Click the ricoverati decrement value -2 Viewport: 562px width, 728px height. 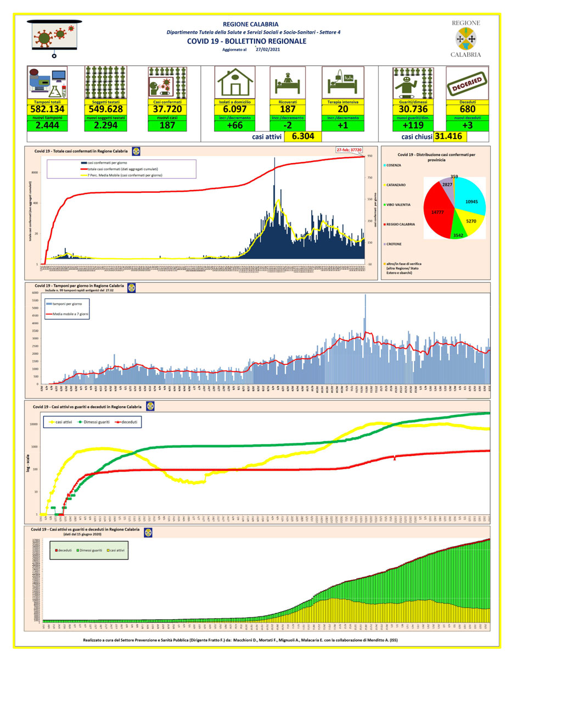tap(288, 125)
